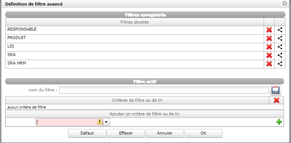This screenshot has width=291, height=143.
Task: Share the PRODUIT filter
Action: point(280,39)
